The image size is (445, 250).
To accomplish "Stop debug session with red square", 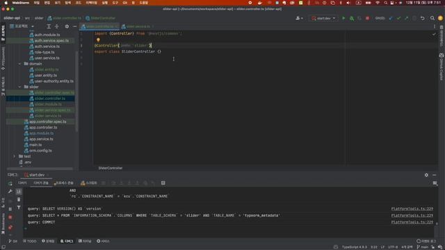I will click(10, 217).
